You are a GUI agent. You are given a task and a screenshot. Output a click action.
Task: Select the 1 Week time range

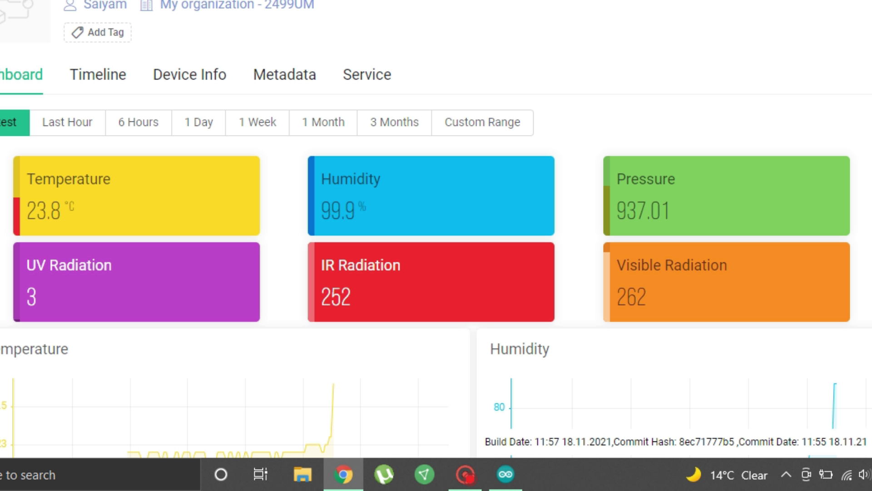(257, 122)
